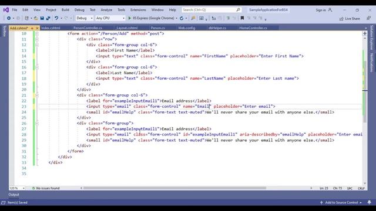The image size is (376, 211).
Task: Open the File menu
Action: click(15, 10)
